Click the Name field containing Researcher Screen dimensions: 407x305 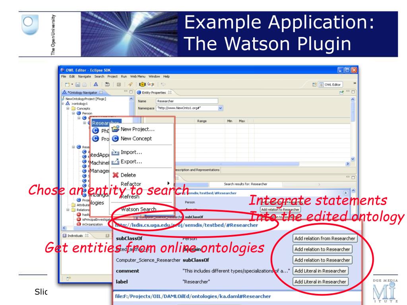tap(187, 101)
